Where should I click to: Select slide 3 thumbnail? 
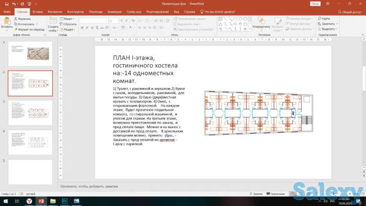pos(30,113)
